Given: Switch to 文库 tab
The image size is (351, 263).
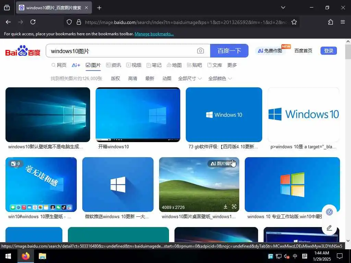Looking at the screenshot, I should pyautogui.click(x=215, y=65).
